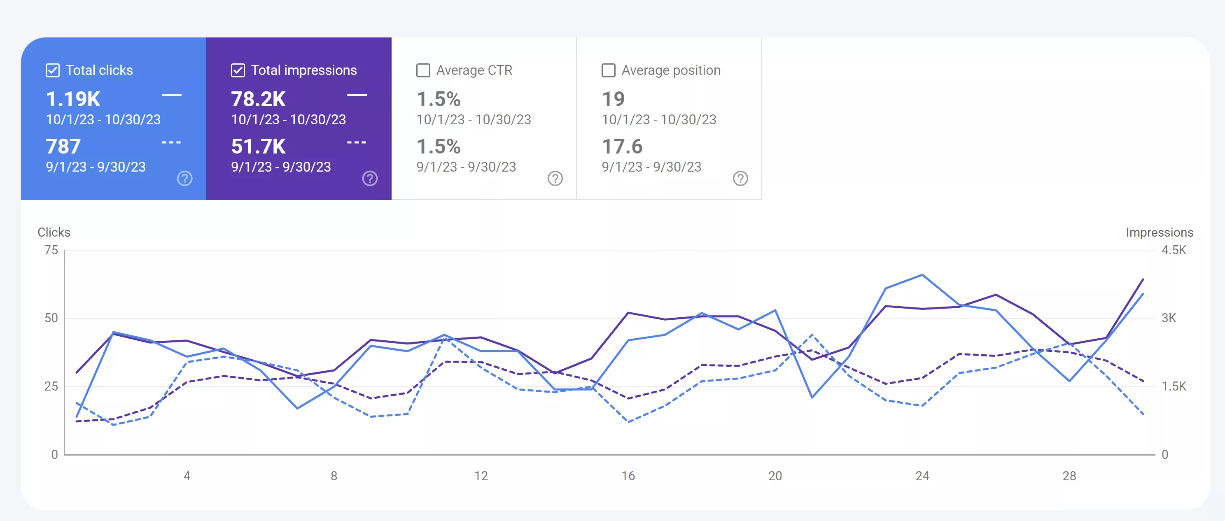
Task: Click the Total clicks label
Action: pyautogui.click(x=99, y=70)
